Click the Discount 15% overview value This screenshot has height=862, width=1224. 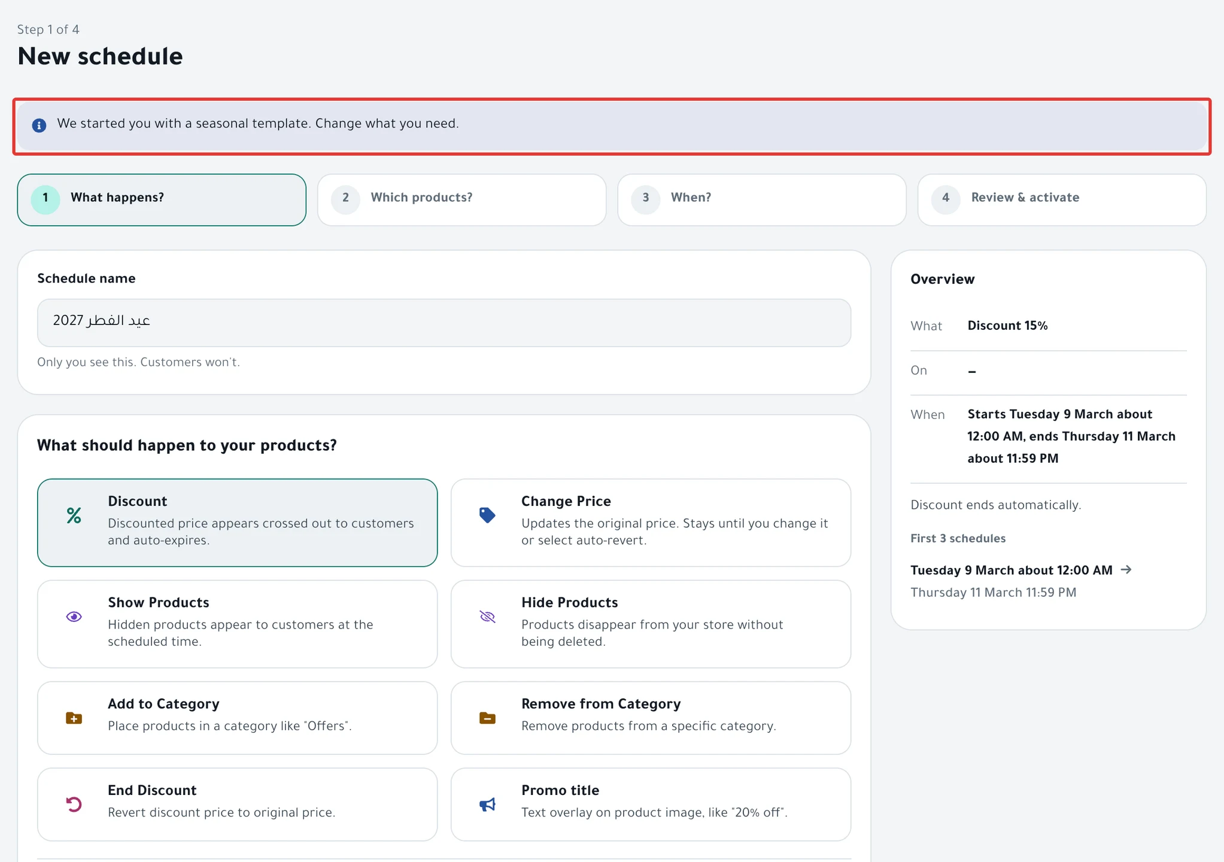(x=1007, y=326)
